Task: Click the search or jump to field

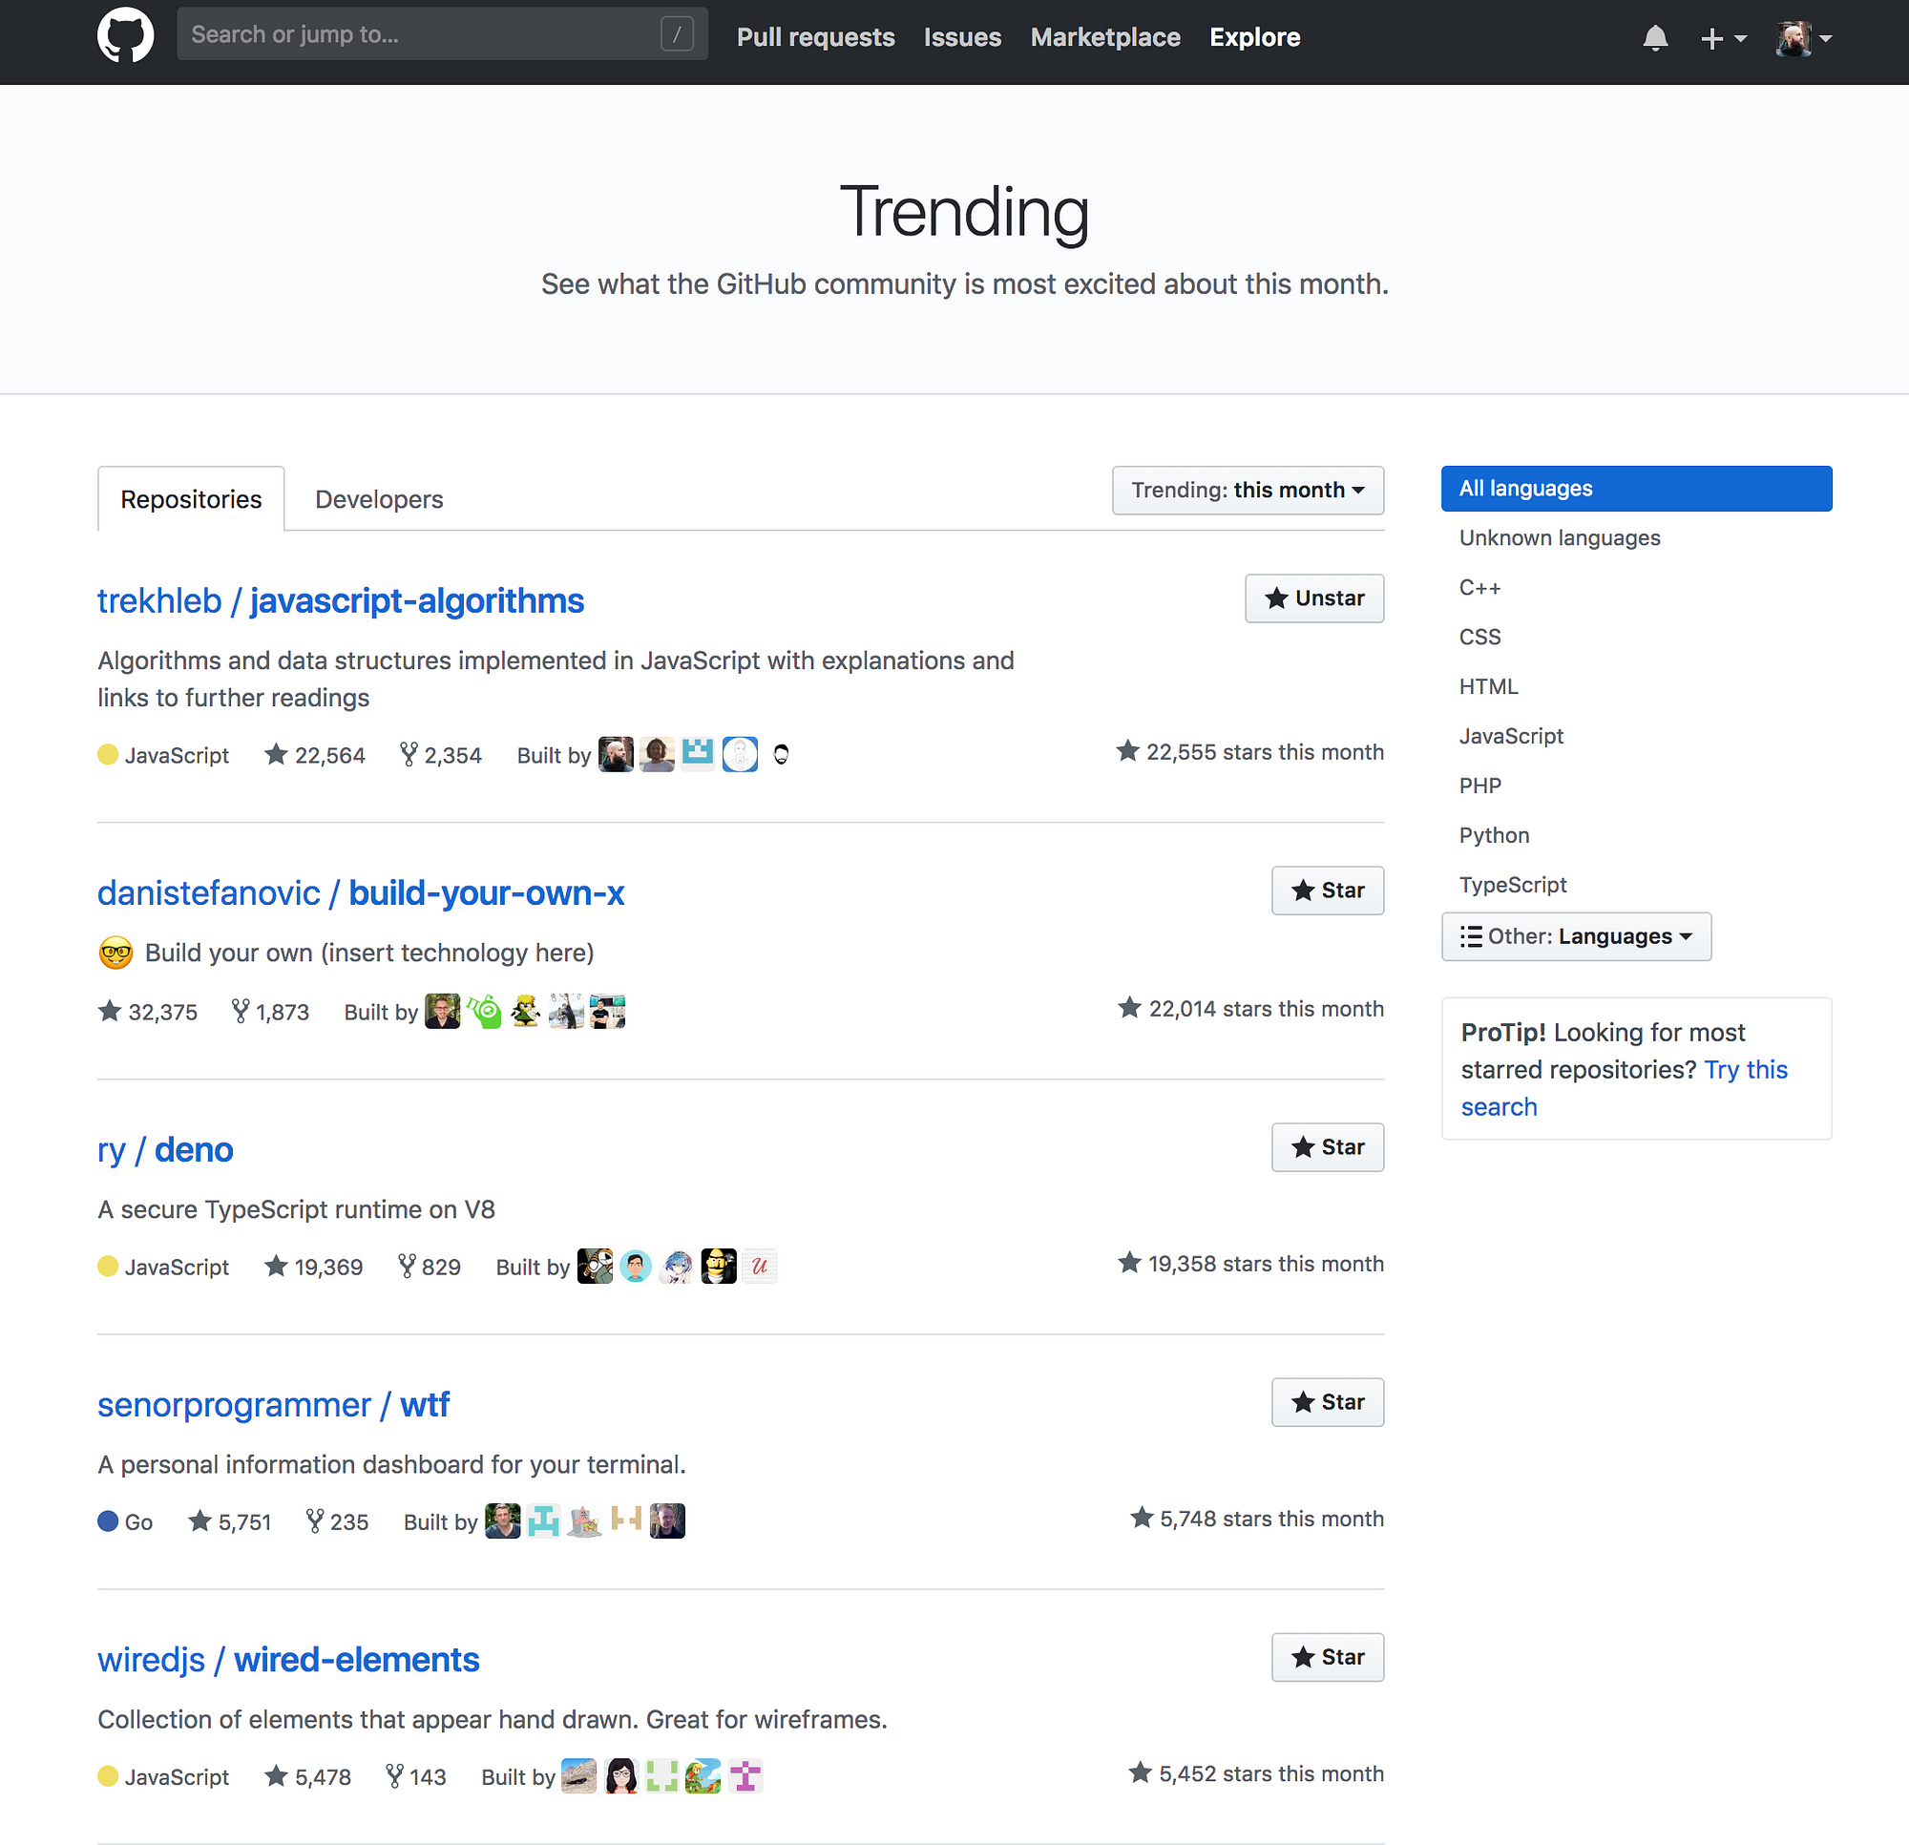Action: (x=442, y=34)
